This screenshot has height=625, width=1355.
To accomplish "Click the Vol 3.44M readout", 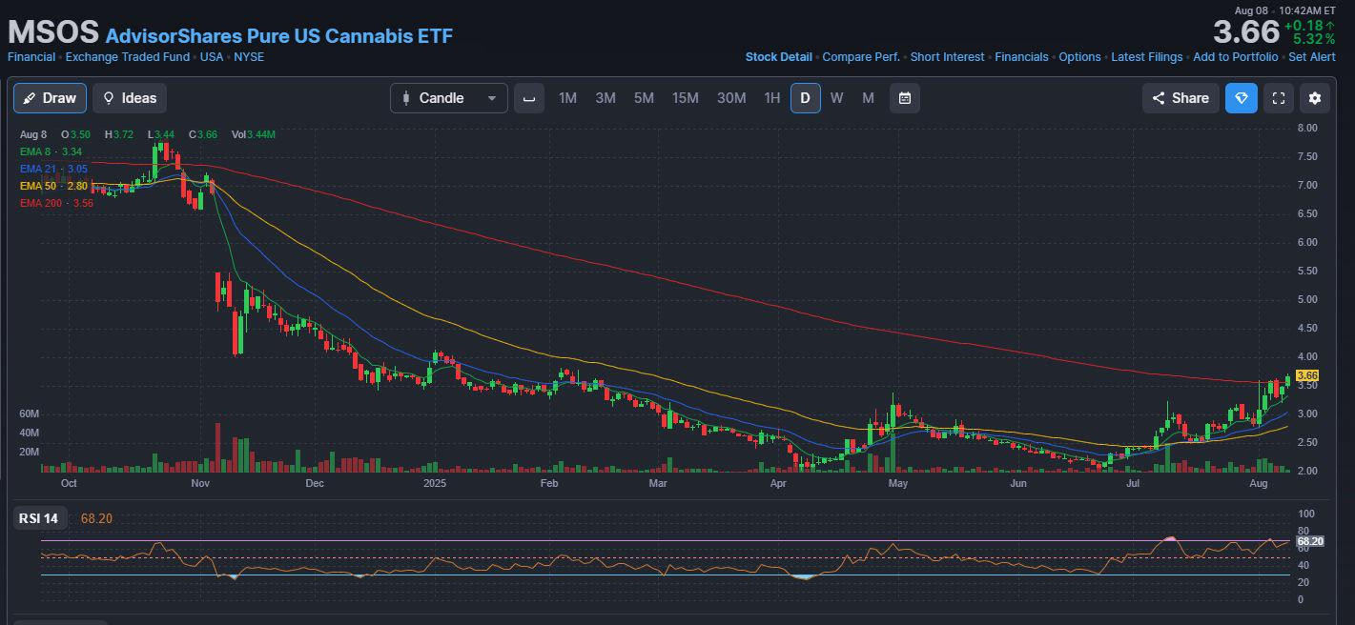I will click(x=254, y=135).
